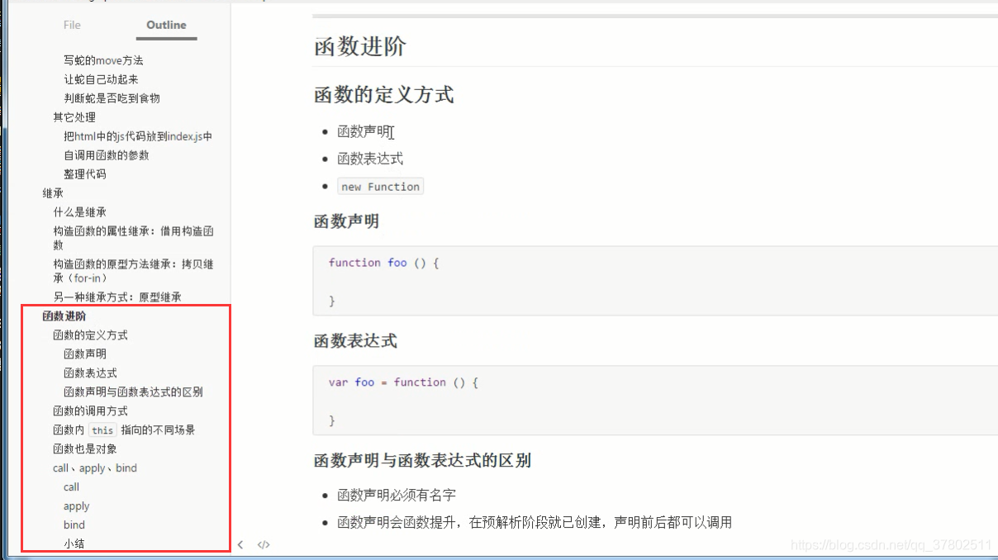
Task: Click code block with var foo = function
Action: (655, 400)
